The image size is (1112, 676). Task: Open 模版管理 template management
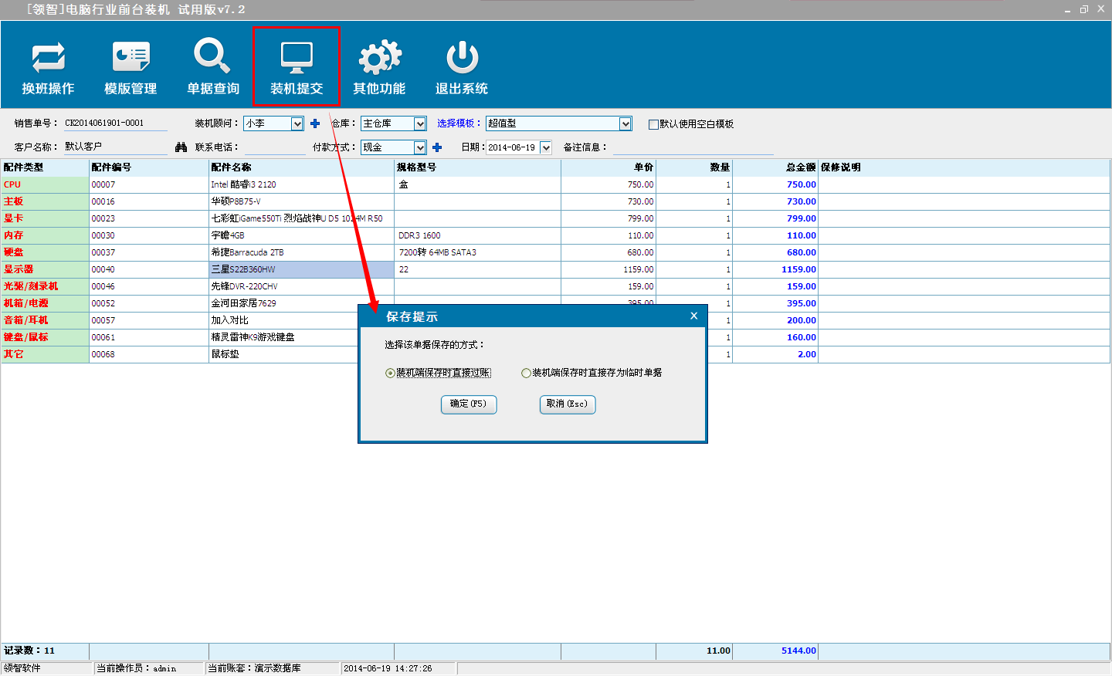(x=131, y=58)
